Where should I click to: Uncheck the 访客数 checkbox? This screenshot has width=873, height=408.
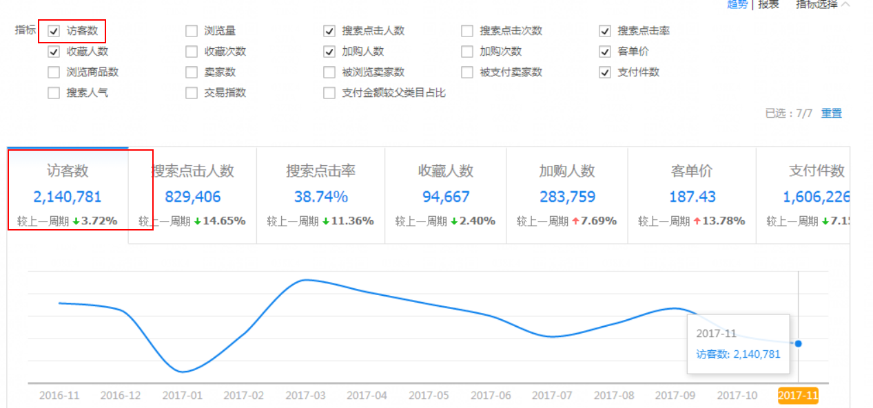(54, 31)
